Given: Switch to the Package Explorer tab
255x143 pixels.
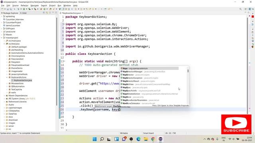Looking at the screenshot, I should tap(10, 13).
